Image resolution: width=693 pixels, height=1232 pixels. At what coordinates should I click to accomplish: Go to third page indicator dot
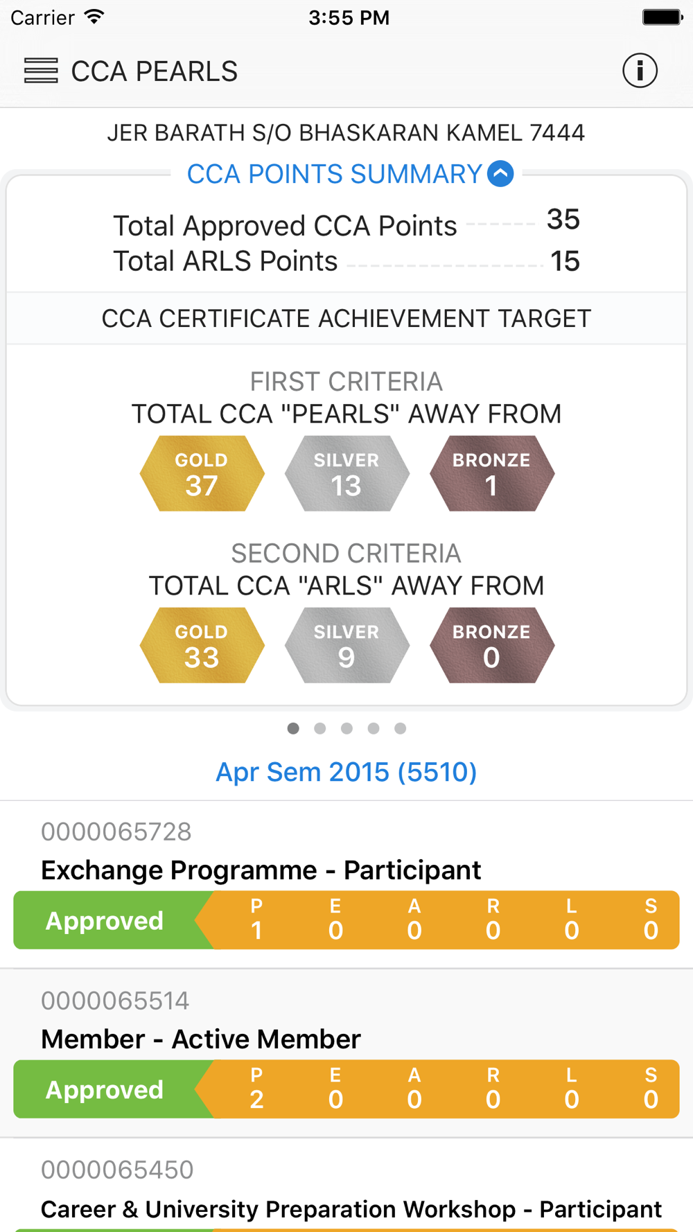coord(346,728)
